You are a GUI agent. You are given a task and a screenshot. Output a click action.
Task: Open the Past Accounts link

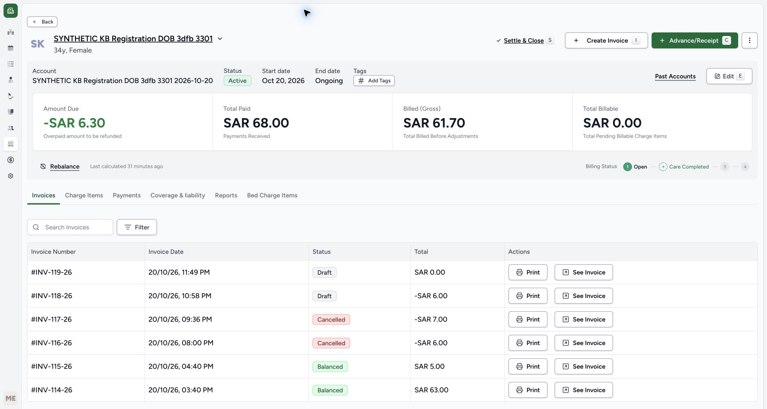pos(675,76)
